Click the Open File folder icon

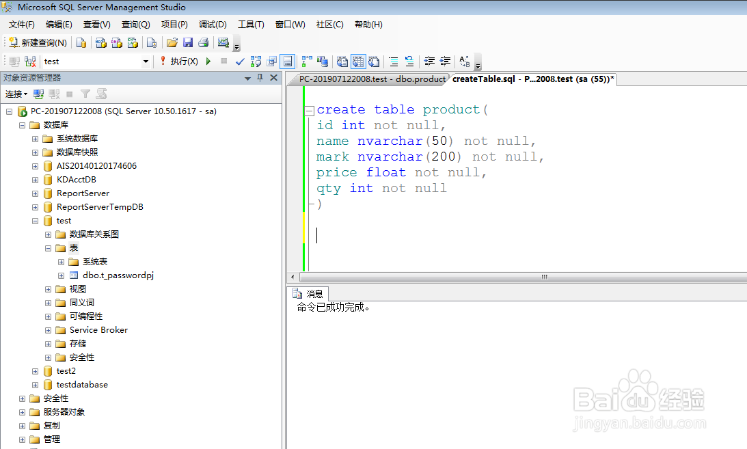[172, 43]
